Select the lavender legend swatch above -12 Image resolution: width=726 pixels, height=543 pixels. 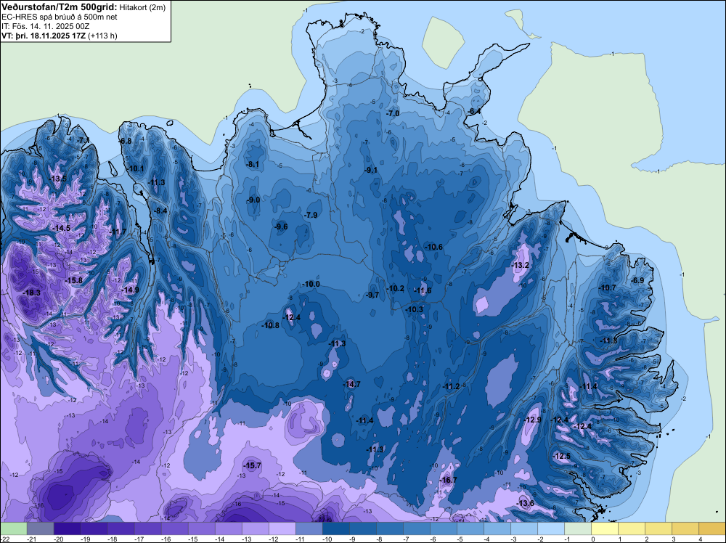[282, 528]
